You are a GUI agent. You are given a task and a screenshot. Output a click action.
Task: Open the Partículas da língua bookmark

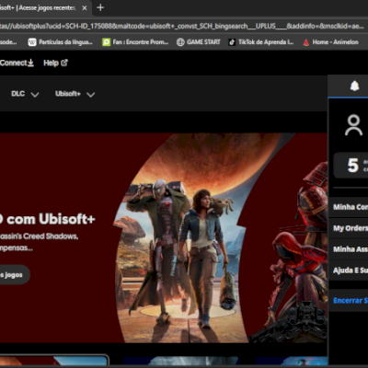pos(60,42)
